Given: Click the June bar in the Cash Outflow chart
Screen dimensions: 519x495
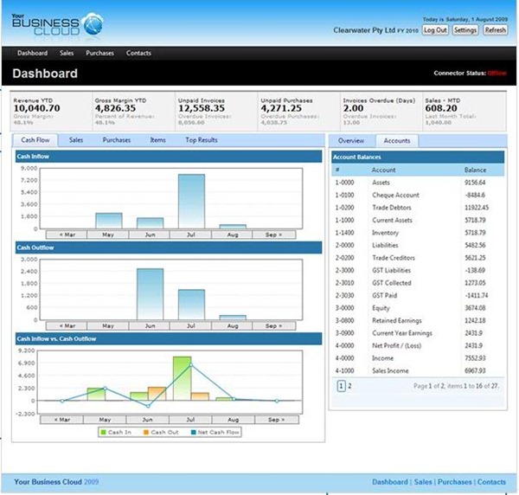Looking at the screenshot, I should 150,294.
